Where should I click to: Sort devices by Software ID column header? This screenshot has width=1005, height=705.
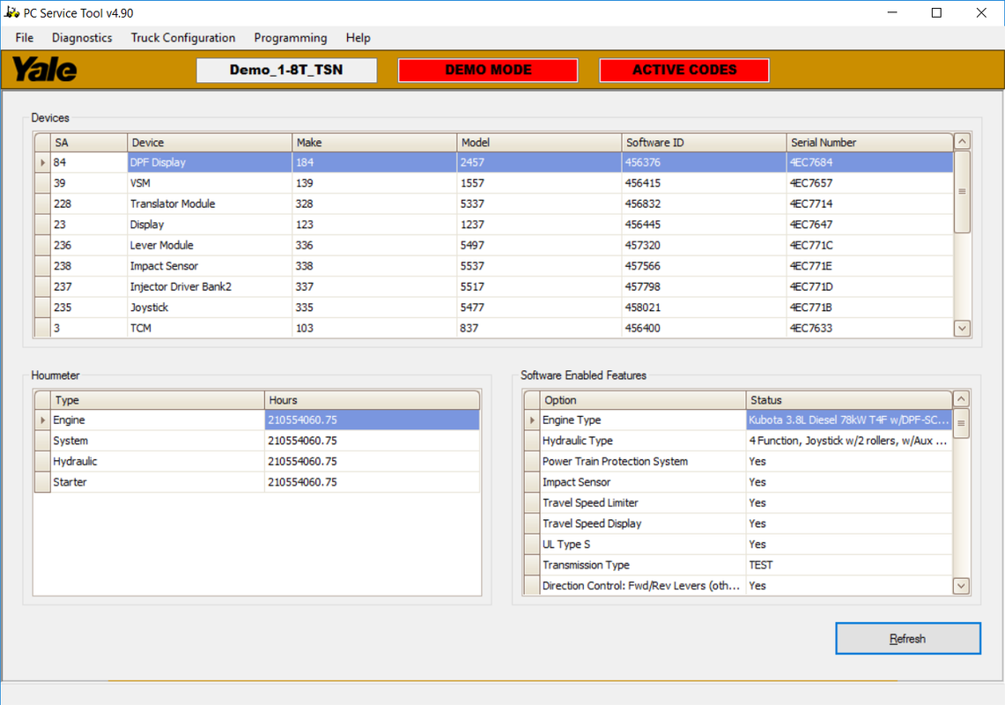[x=704, y=143]
